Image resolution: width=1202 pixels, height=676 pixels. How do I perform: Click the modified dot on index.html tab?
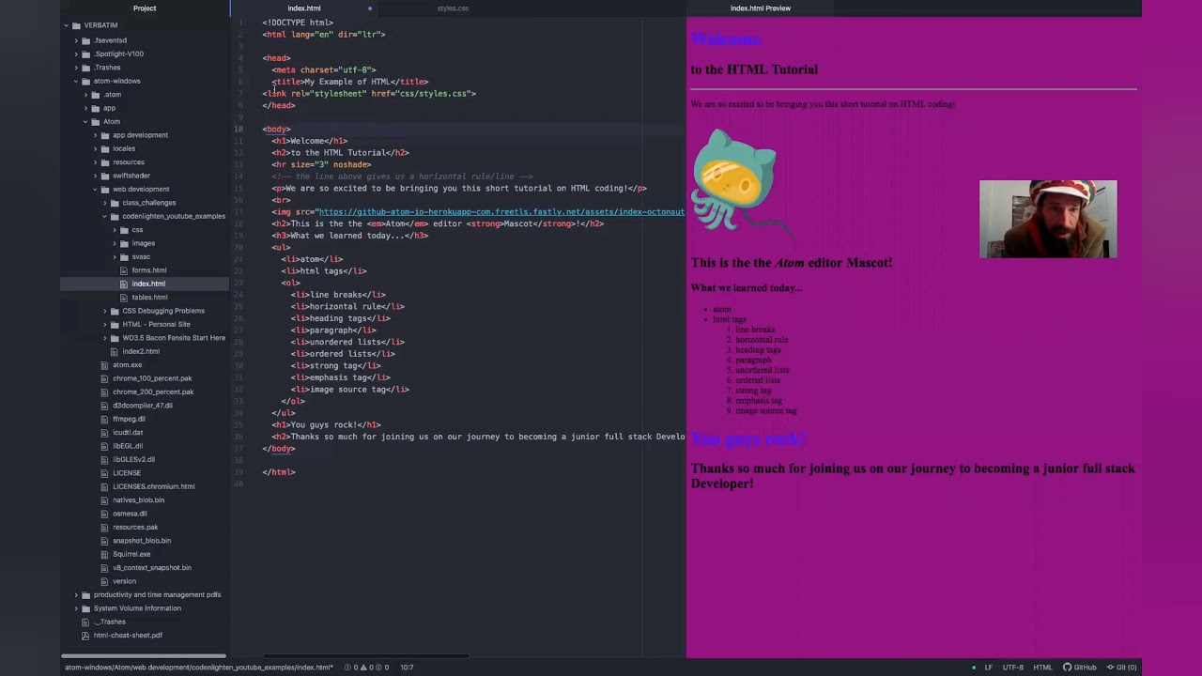point(369,8)
